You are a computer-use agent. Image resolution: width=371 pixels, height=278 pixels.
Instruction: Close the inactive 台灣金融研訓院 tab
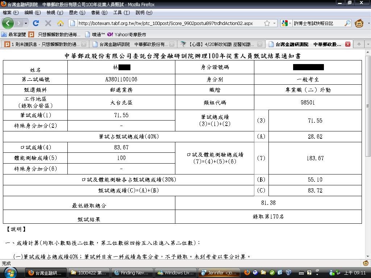172,44
